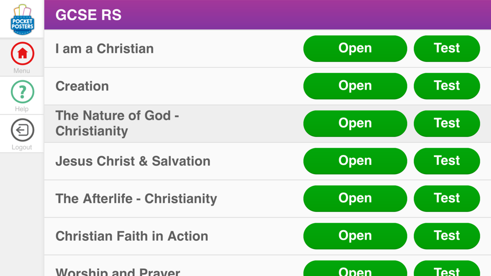491x276 pixels.
Task: Open The Nature of God poster
Action: [x=355, y=124]
